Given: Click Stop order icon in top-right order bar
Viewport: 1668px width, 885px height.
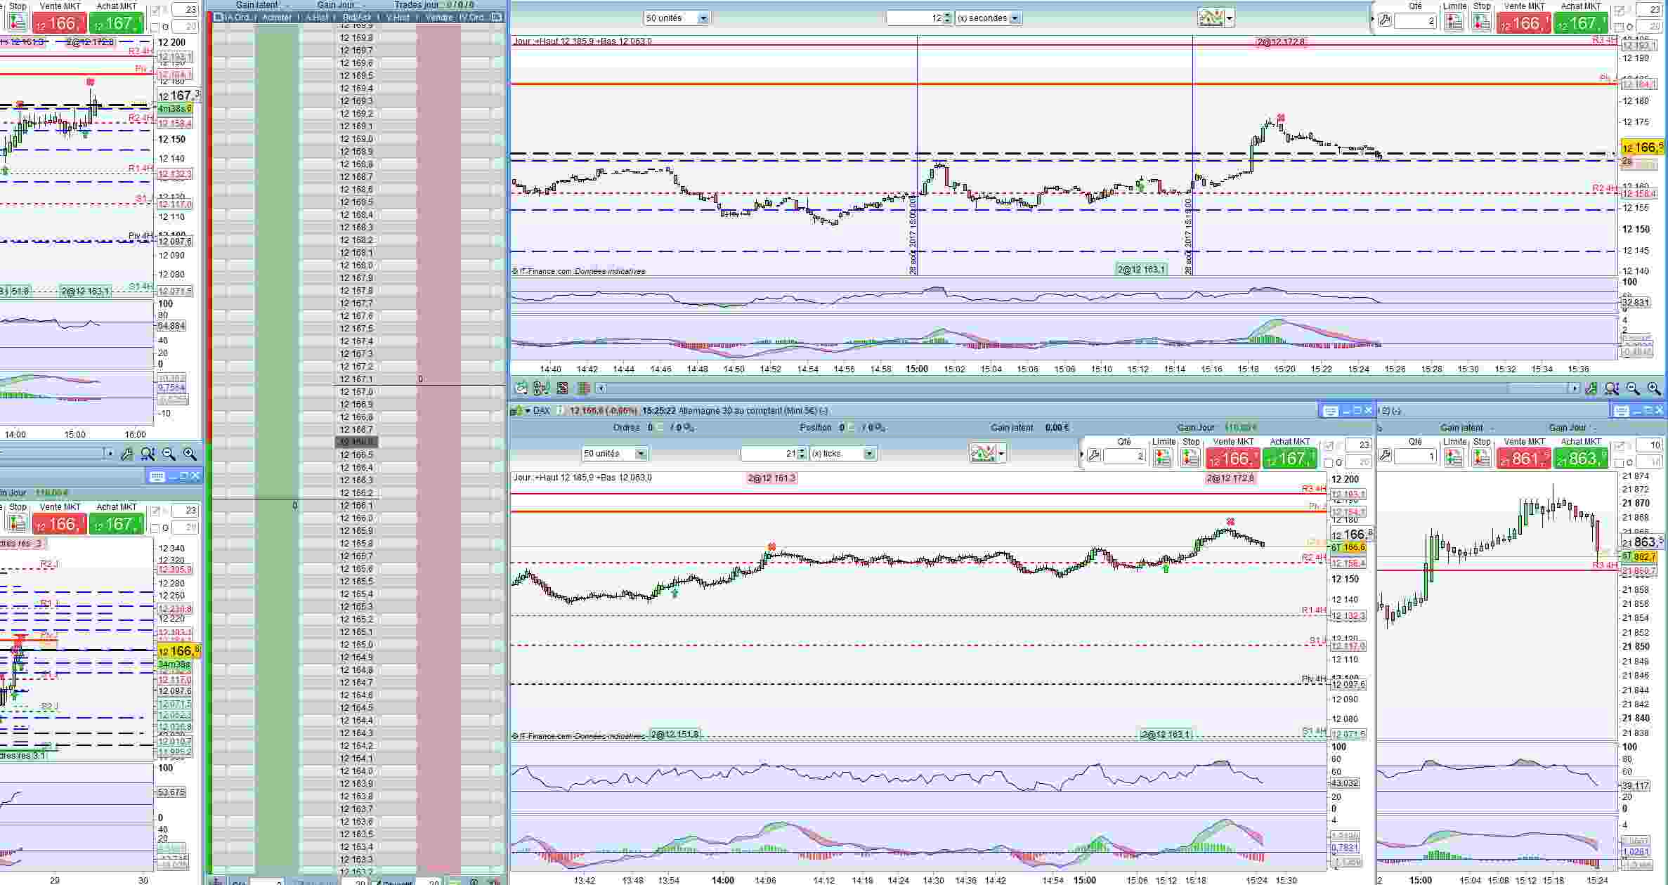Looking at the screenshot, I should coord(1481,22).
